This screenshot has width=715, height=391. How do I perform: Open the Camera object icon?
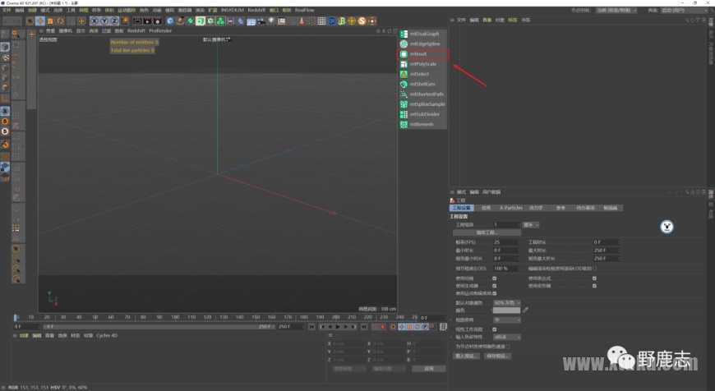click(261, 21)
